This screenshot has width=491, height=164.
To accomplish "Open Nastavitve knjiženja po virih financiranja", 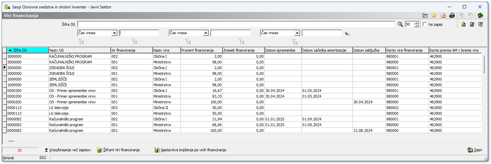I will (x=190, y=150).
